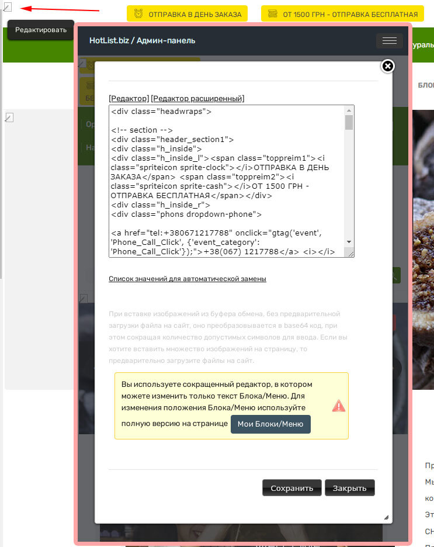Switch to the Редактор расширенный editor

tap(197, 98)
